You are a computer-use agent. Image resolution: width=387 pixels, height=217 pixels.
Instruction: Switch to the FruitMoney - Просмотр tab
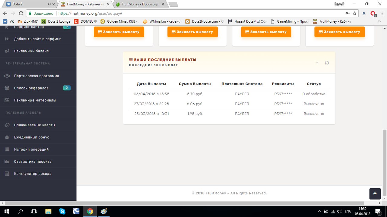[139, 4]
